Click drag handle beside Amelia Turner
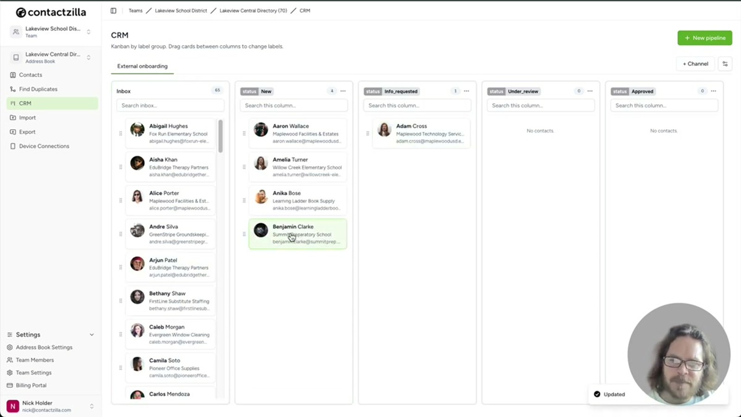741x417 pixels. [x=244, y=167]
